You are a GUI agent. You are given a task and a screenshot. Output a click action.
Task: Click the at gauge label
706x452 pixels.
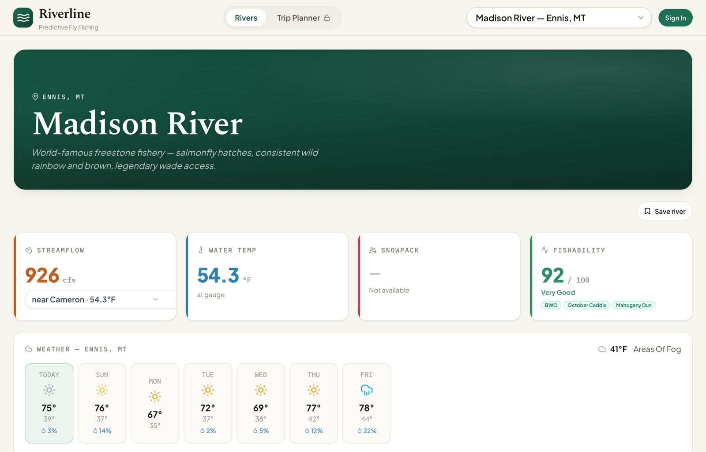pyautogui.click(x=210, y=295)
